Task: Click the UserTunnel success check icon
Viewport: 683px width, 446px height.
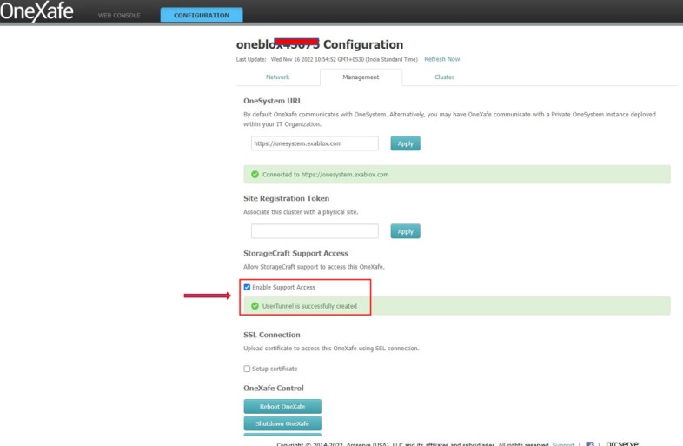Action: [255, 306]
